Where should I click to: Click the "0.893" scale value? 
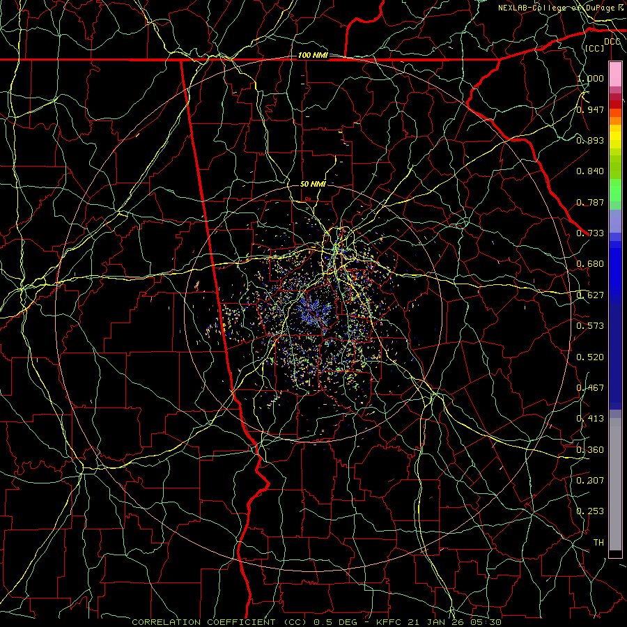[x=590, y=140]
